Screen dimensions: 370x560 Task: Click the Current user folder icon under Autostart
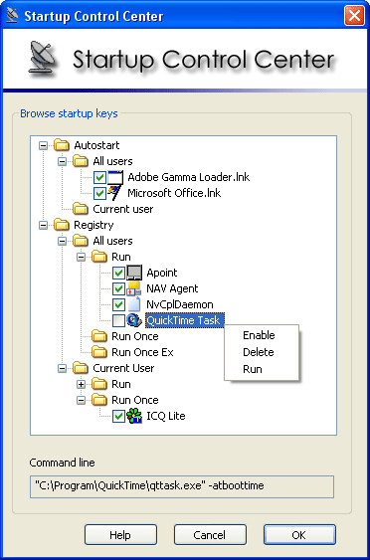click(80, 209)
